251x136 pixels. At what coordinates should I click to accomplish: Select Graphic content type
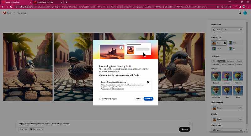click(x=219, y=49)
